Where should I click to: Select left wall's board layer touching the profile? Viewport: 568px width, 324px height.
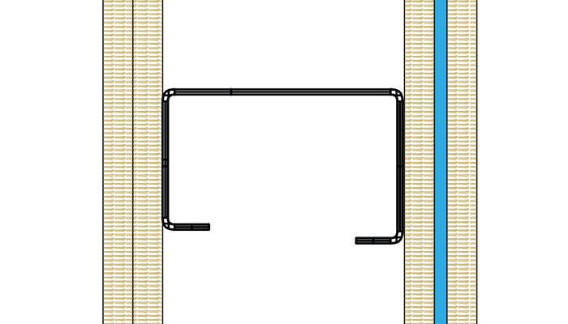148,162
